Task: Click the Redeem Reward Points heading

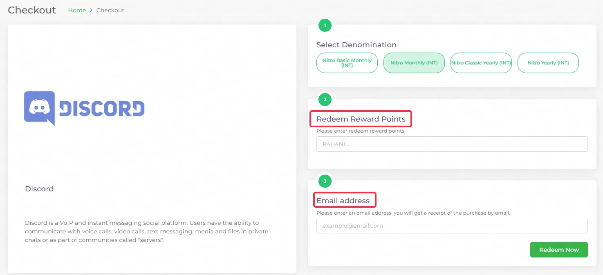Action: [x=361, y=119]
